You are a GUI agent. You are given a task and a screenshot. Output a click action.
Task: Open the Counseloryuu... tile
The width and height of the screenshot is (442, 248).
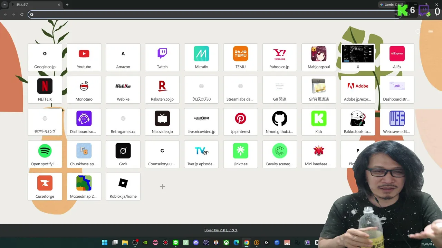(162, 154)
